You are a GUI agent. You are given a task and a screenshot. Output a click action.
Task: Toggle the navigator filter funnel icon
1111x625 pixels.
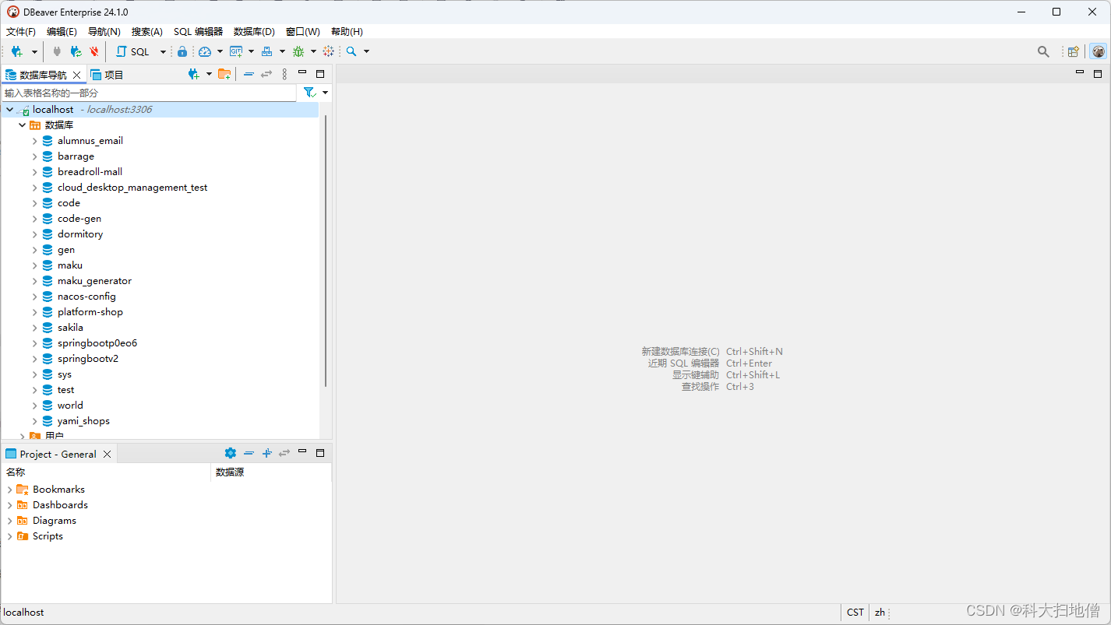point(309,93)
